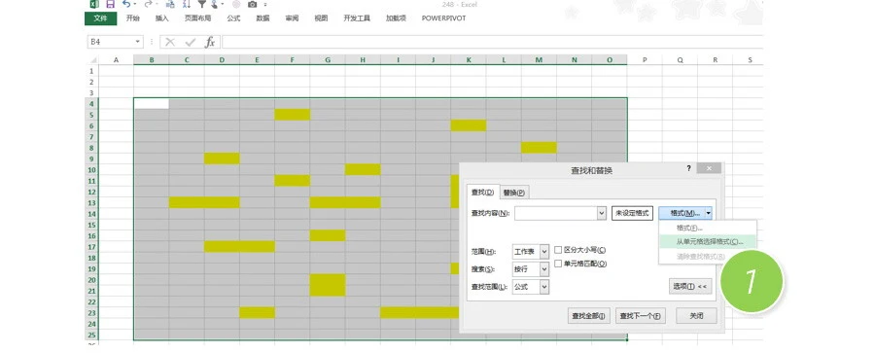Switch to the 数据 ribbon tab
Screen dimensions: 875x353
pos(262,18)
